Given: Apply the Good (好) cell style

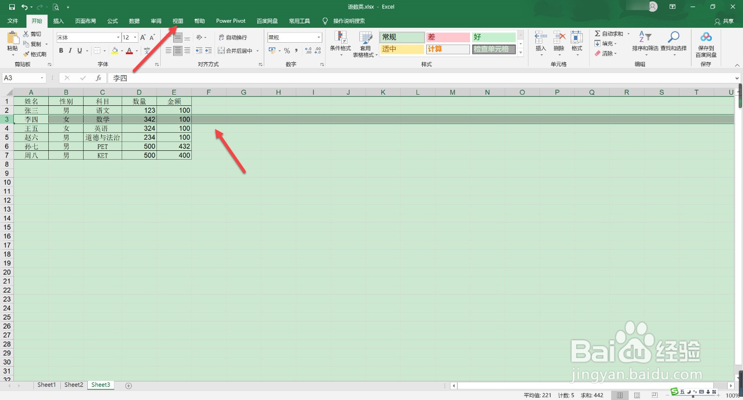Looking at the screenshot, I should tap(494, 37).
